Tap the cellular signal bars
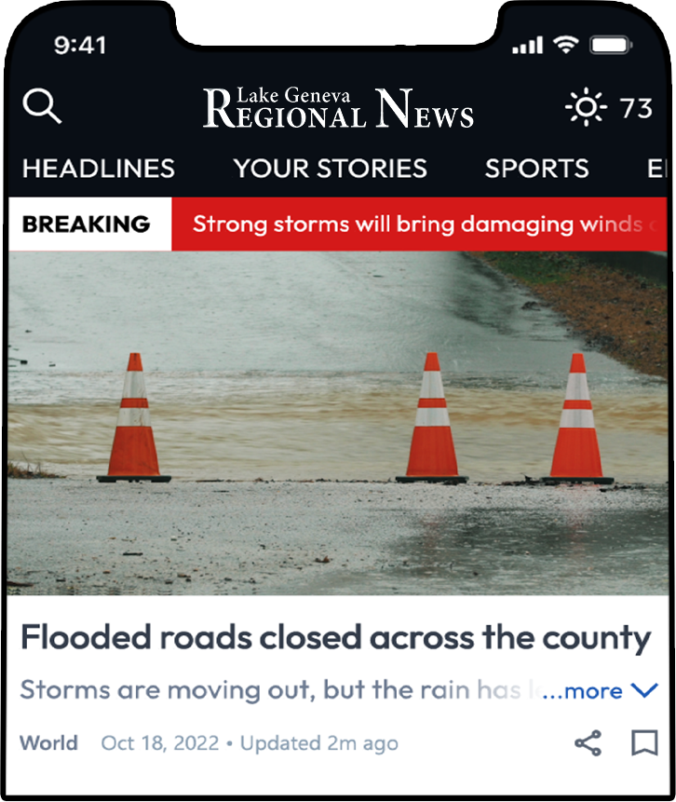 click(527, 45)
